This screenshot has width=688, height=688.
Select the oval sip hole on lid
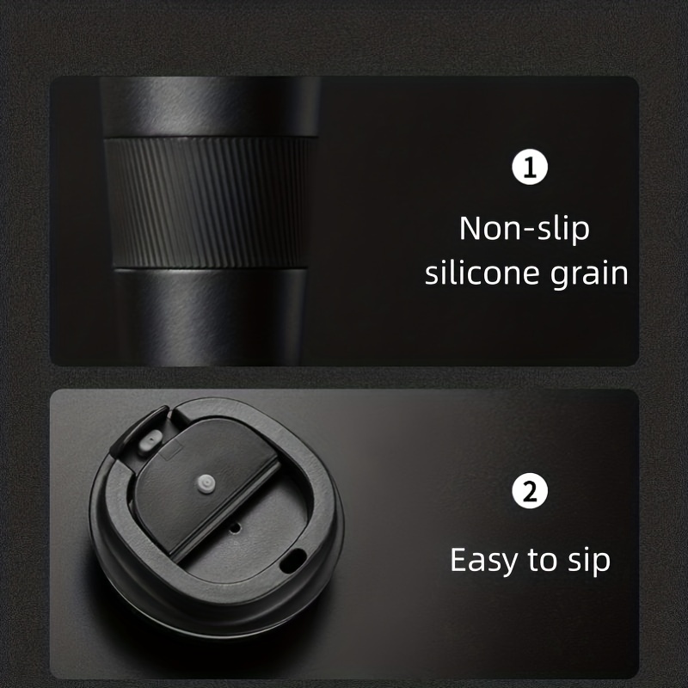tap(292, 561)
